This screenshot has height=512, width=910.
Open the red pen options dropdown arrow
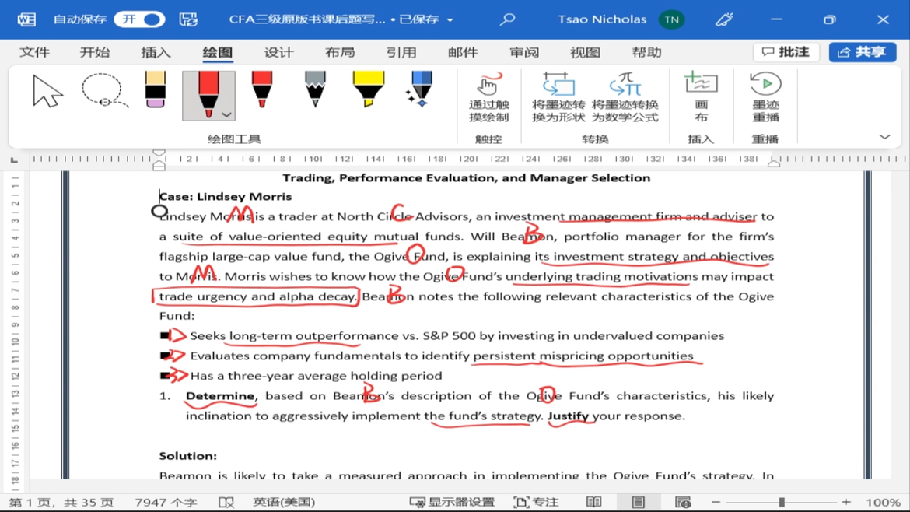[227, 115]
